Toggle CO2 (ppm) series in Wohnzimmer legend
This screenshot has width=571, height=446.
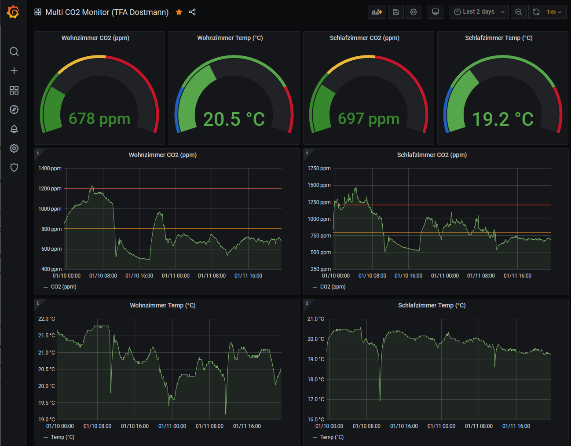pos(63,287)
